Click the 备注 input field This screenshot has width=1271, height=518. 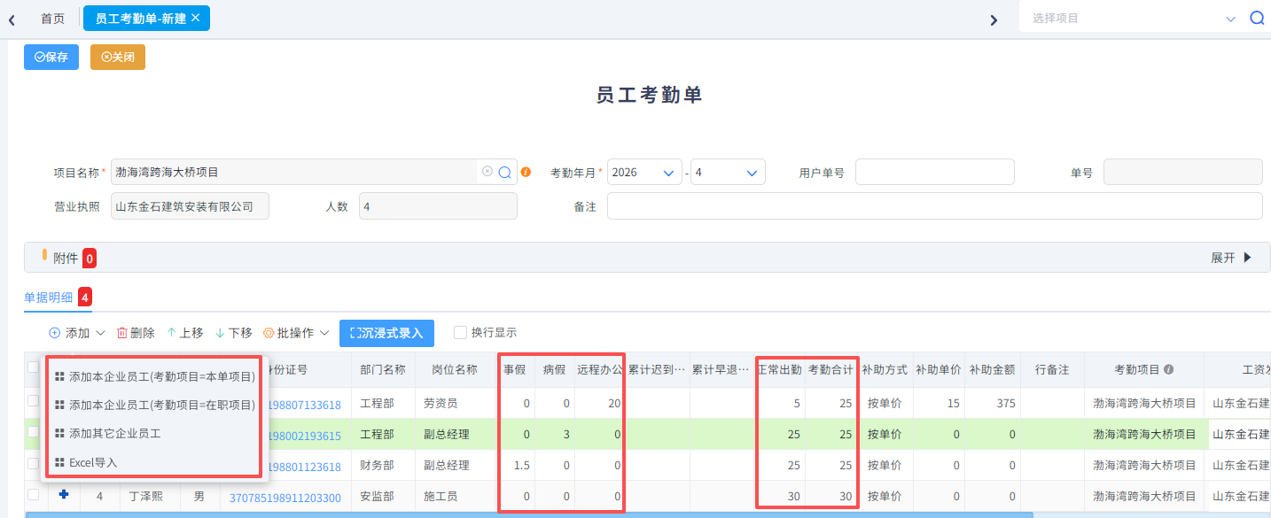(934, 205)
